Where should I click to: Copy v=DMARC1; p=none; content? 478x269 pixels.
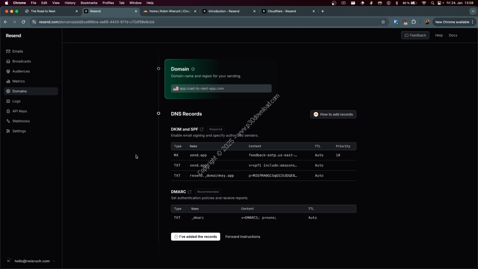coord(259,217)
